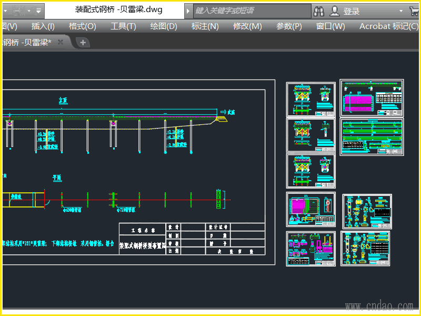
Task: Click the keyword search input field
Action: coord(252,11)
